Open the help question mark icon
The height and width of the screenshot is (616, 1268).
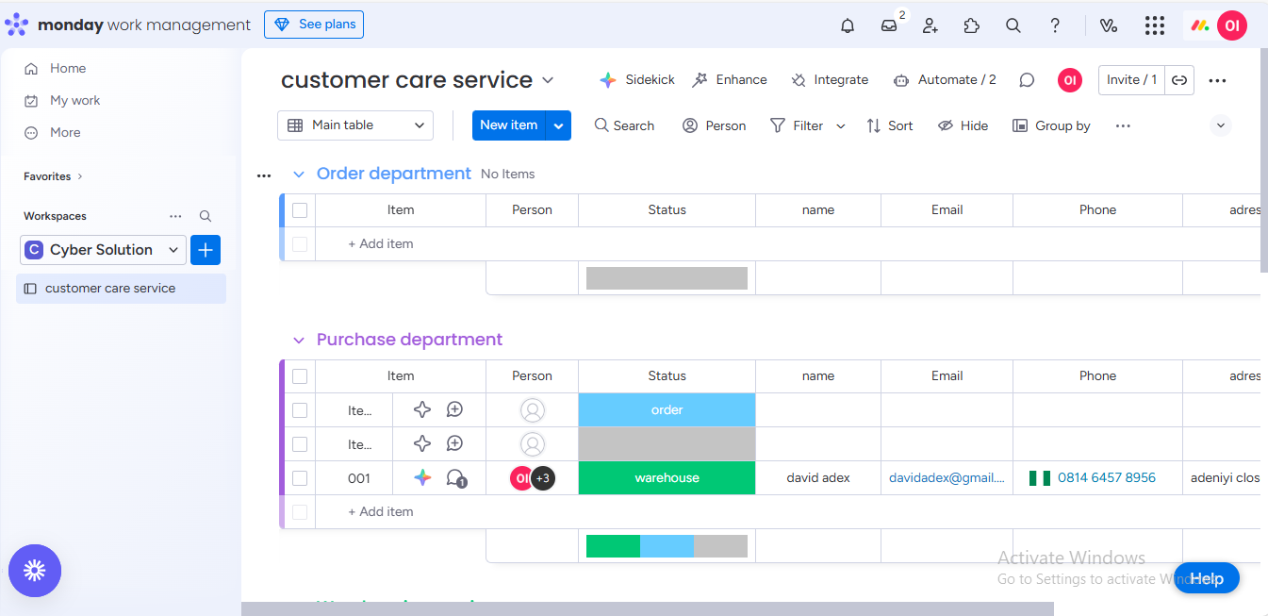point(1055,25)
